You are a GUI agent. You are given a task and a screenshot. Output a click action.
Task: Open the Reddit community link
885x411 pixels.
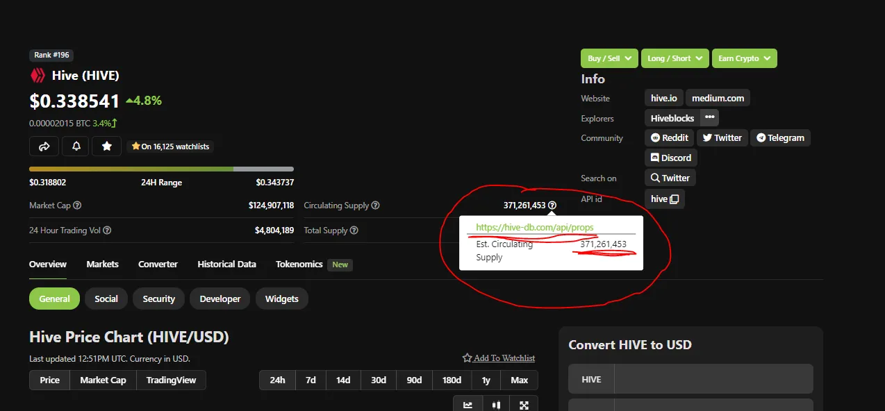coord(670,137)
